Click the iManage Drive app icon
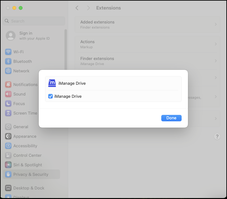Image resolution: width=227 pixels, height=199 pixels. [x=52, y=83]
